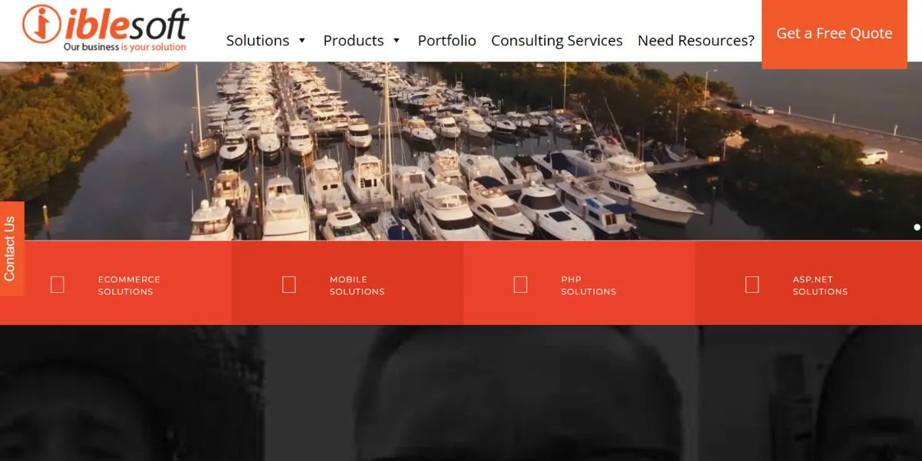Screen dimensions: 922x461
Task: Open the Mobile Solutions link
Action: coord(357,285)
